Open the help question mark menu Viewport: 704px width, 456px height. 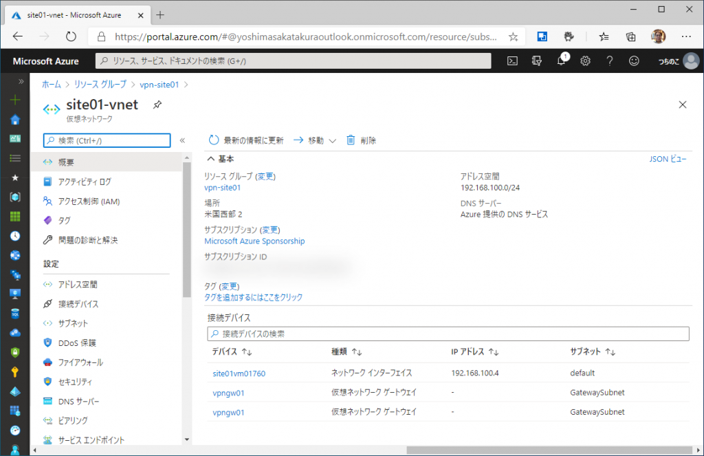(609, 61)
